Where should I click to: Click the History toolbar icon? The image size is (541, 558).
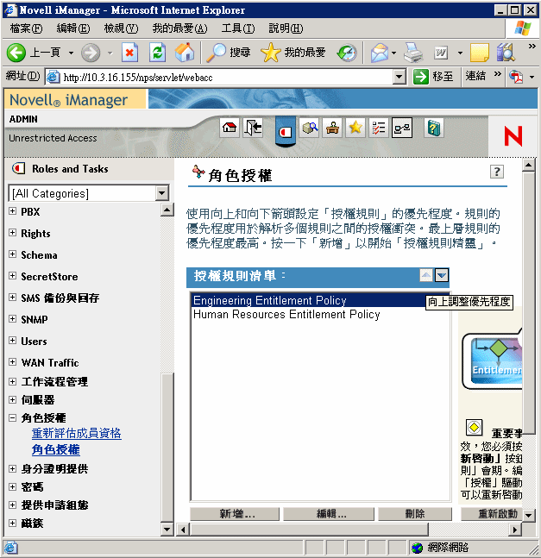point(347,53)
